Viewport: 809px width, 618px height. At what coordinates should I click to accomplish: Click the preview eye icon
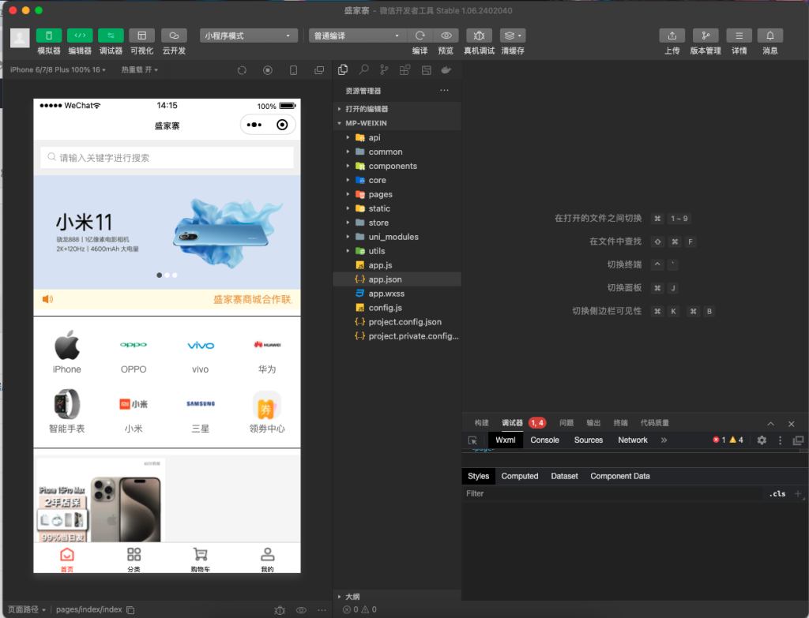446,36
